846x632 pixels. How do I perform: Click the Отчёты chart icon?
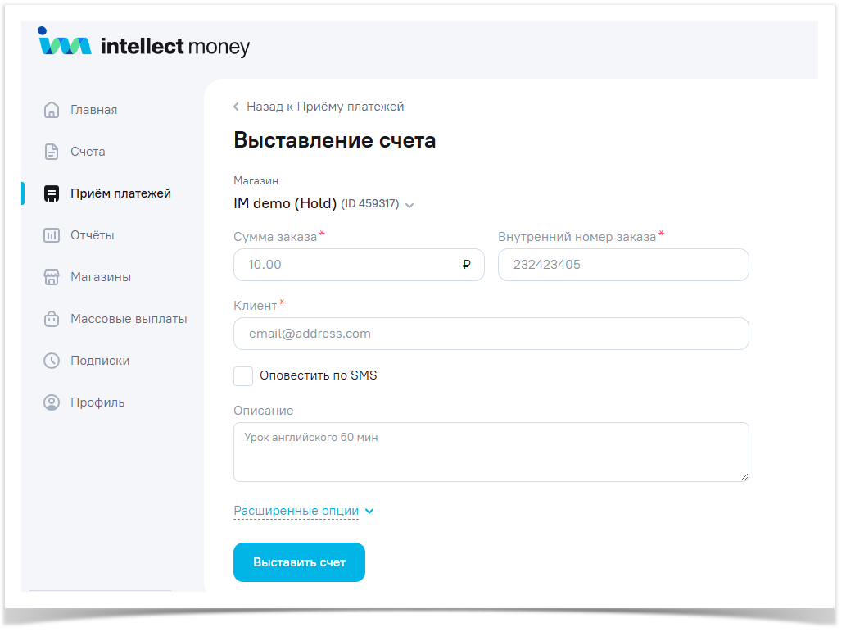(x=52, y=235)
